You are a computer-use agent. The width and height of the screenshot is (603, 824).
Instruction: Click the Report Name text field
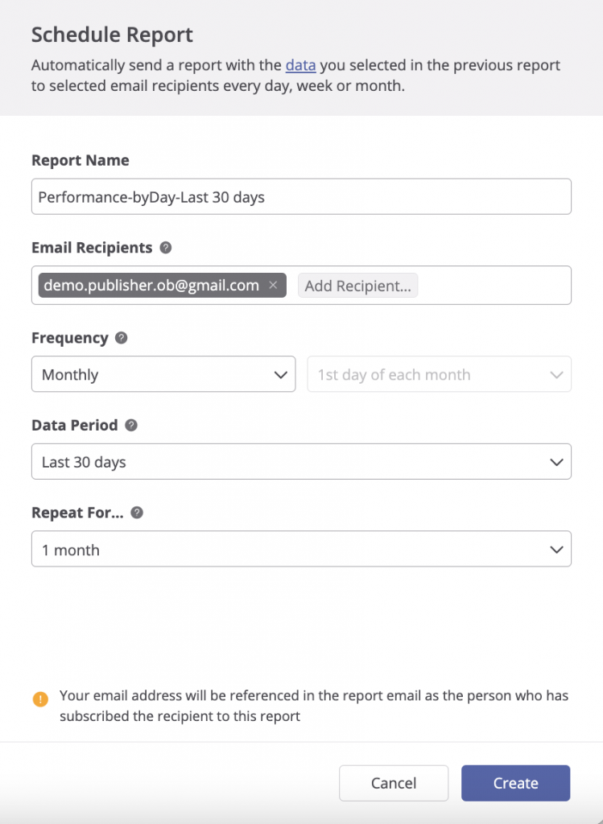pyautogui.click(x=301, y=196)
